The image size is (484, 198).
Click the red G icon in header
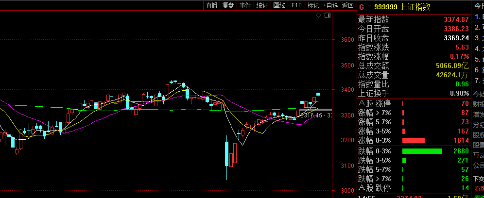coord(362,7)
